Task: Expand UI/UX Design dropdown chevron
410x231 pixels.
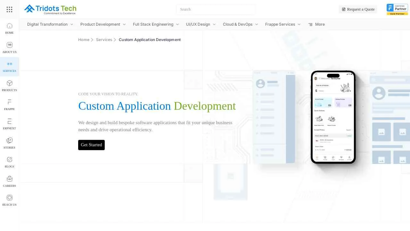Action: tap(214, 24)
